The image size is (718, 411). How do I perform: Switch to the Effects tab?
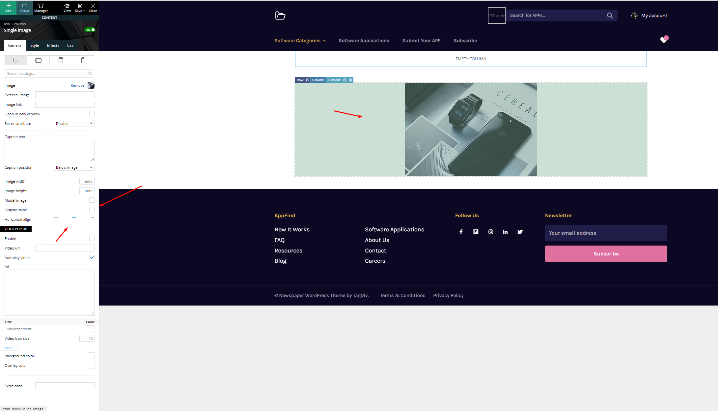53,45
